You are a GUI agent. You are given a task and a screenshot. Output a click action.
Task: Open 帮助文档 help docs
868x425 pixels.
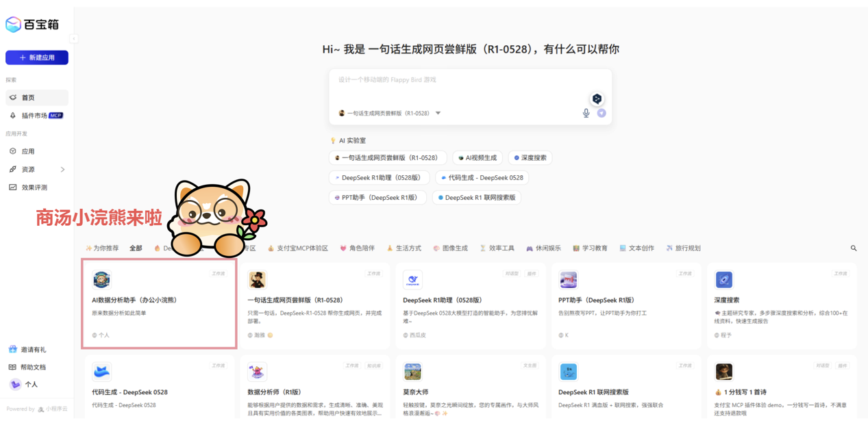pos(27,367)
